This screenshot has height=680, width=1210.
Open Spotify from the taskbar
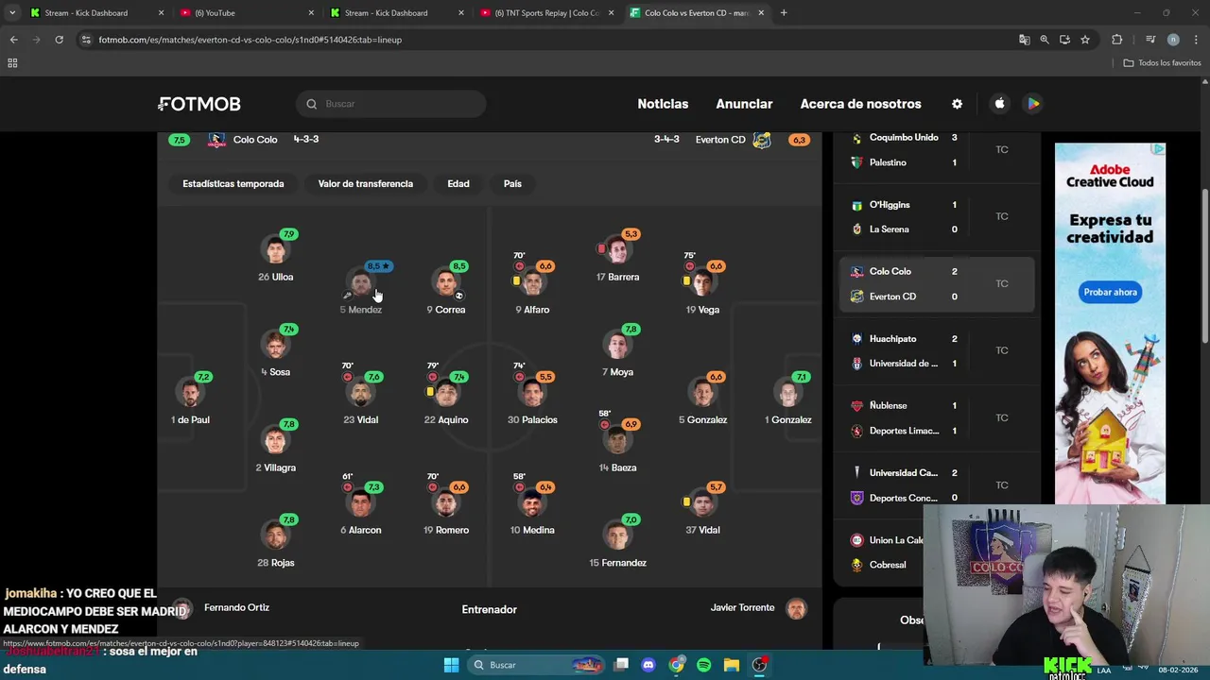[x=703, y=665]
